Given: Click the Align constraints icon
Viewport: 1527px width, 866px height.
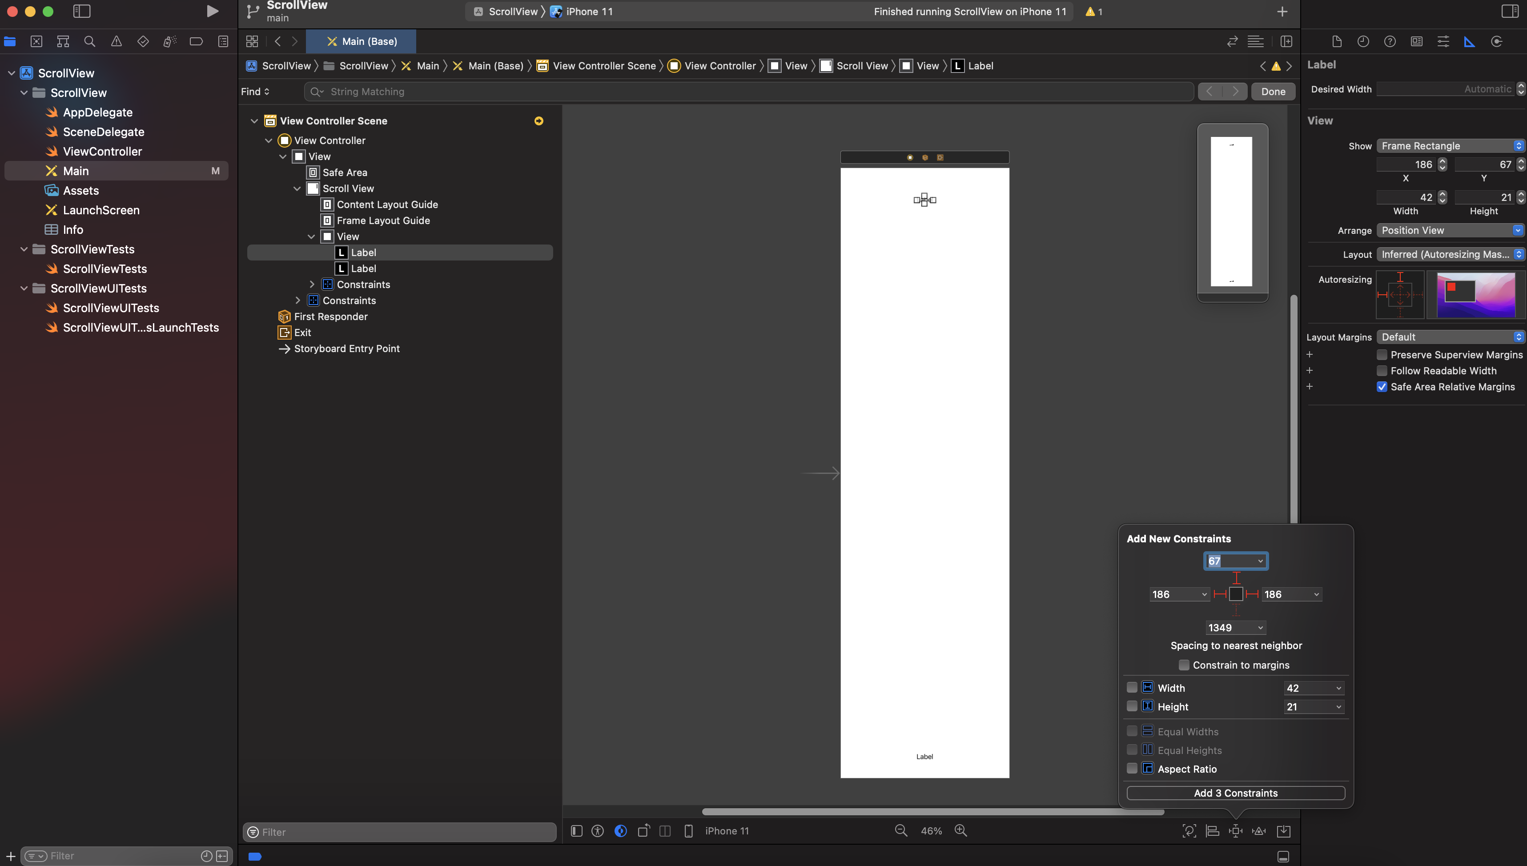Looking at the screenshot, I should (x=1212, y=831).
